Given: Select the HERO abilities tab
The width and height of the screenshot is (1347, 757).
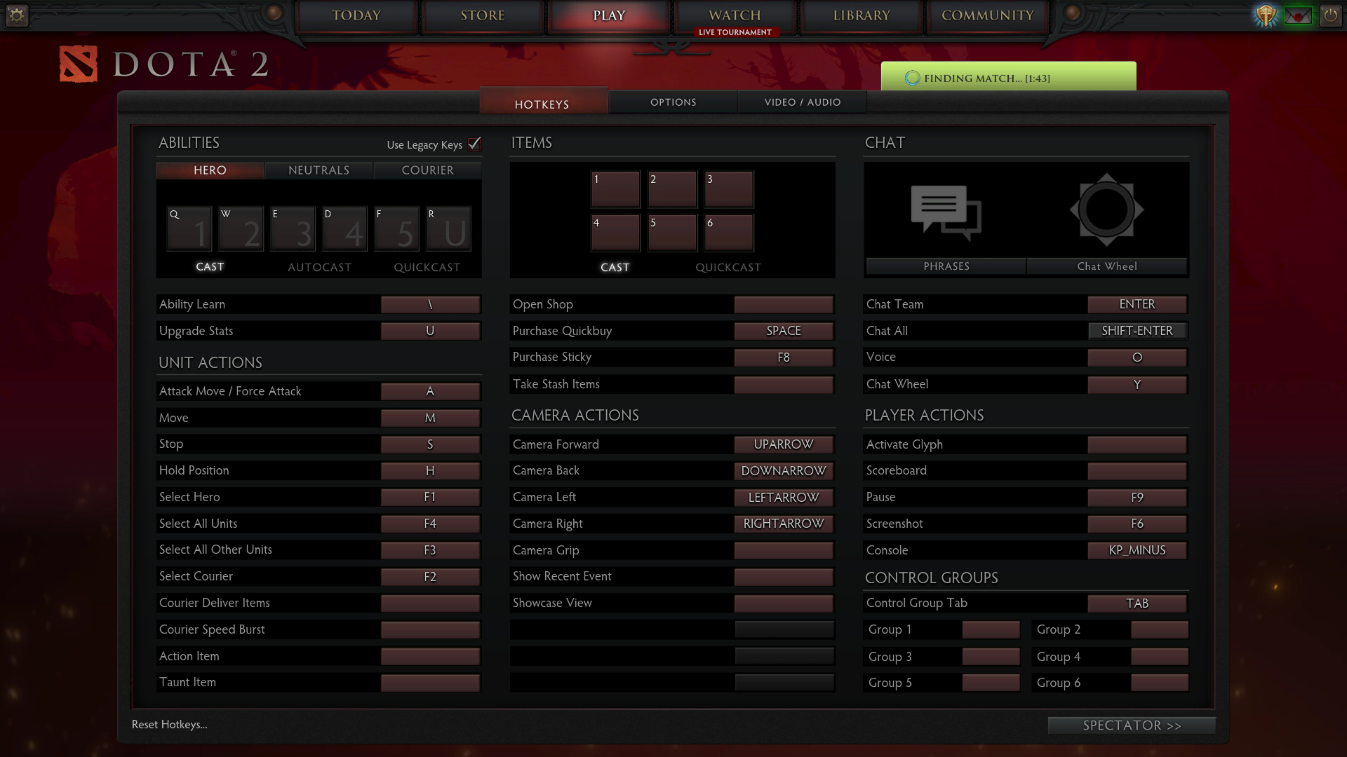Looking at the screenshot, I should pyautogui.click(x=209, y=169).
